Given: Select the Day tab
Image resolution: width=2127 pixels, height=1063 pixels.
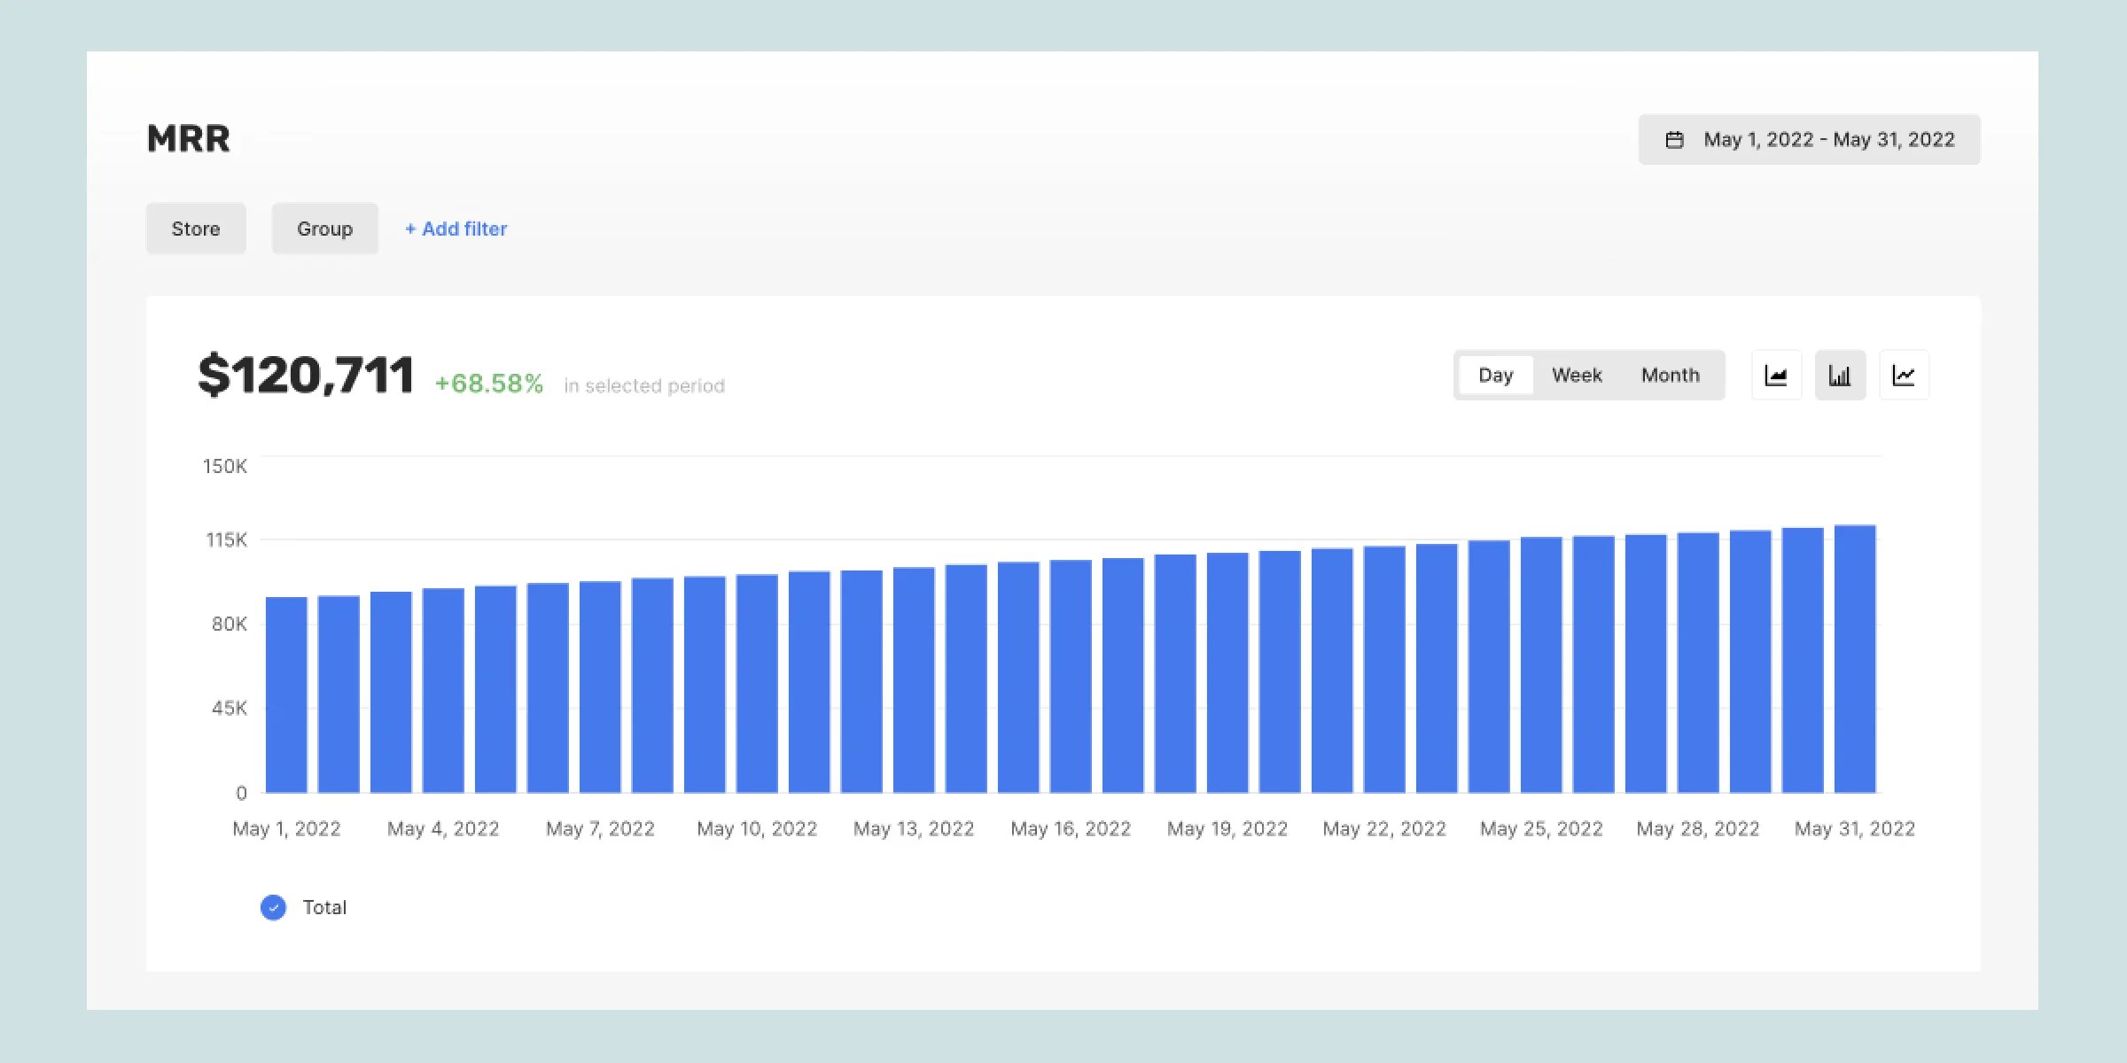Looking at the screenshot, I should [x=1495, y=375].
